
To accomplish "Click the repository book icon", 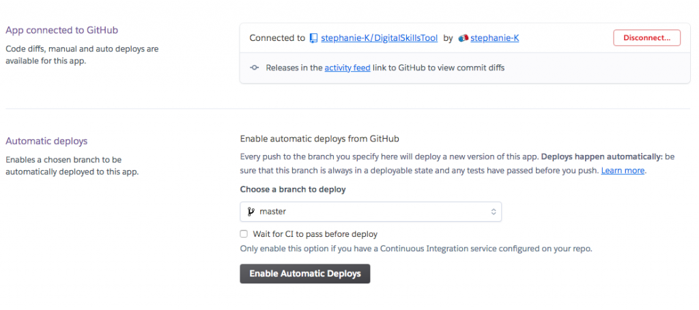I will (x=314, y=38).
